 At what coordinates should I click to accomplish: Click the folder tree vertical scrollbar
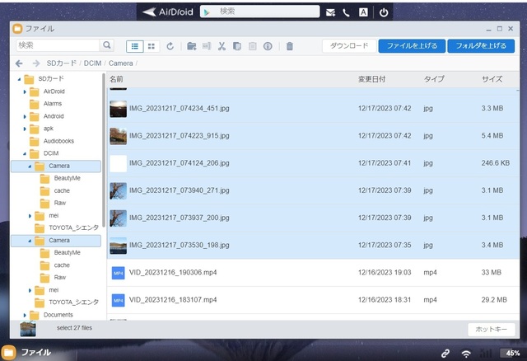click(x=104, y=150)
